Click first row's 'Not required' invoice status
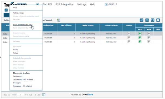This screenshot has width=165, height=99. click(x=111, y=34)
